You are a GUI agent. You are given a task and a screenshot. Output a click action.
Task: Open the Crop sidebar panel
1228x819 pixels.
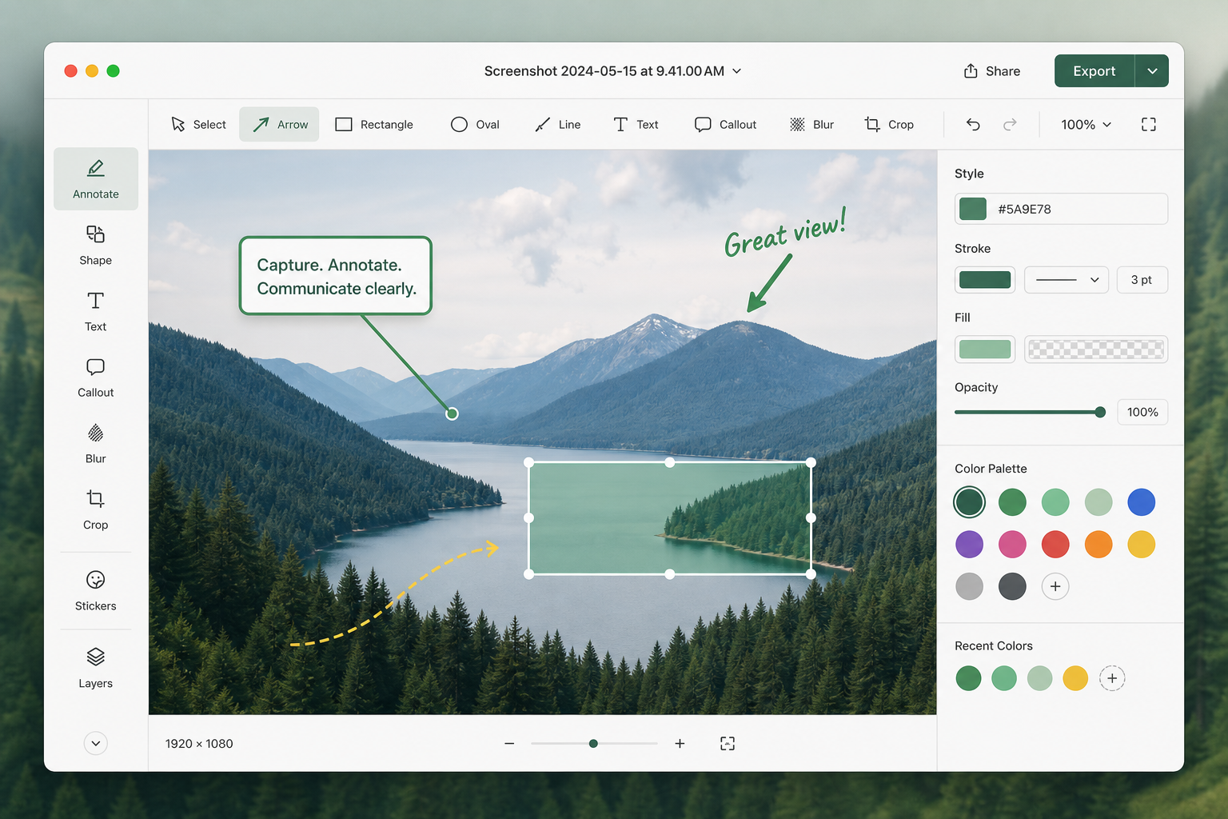pos(96,510)
